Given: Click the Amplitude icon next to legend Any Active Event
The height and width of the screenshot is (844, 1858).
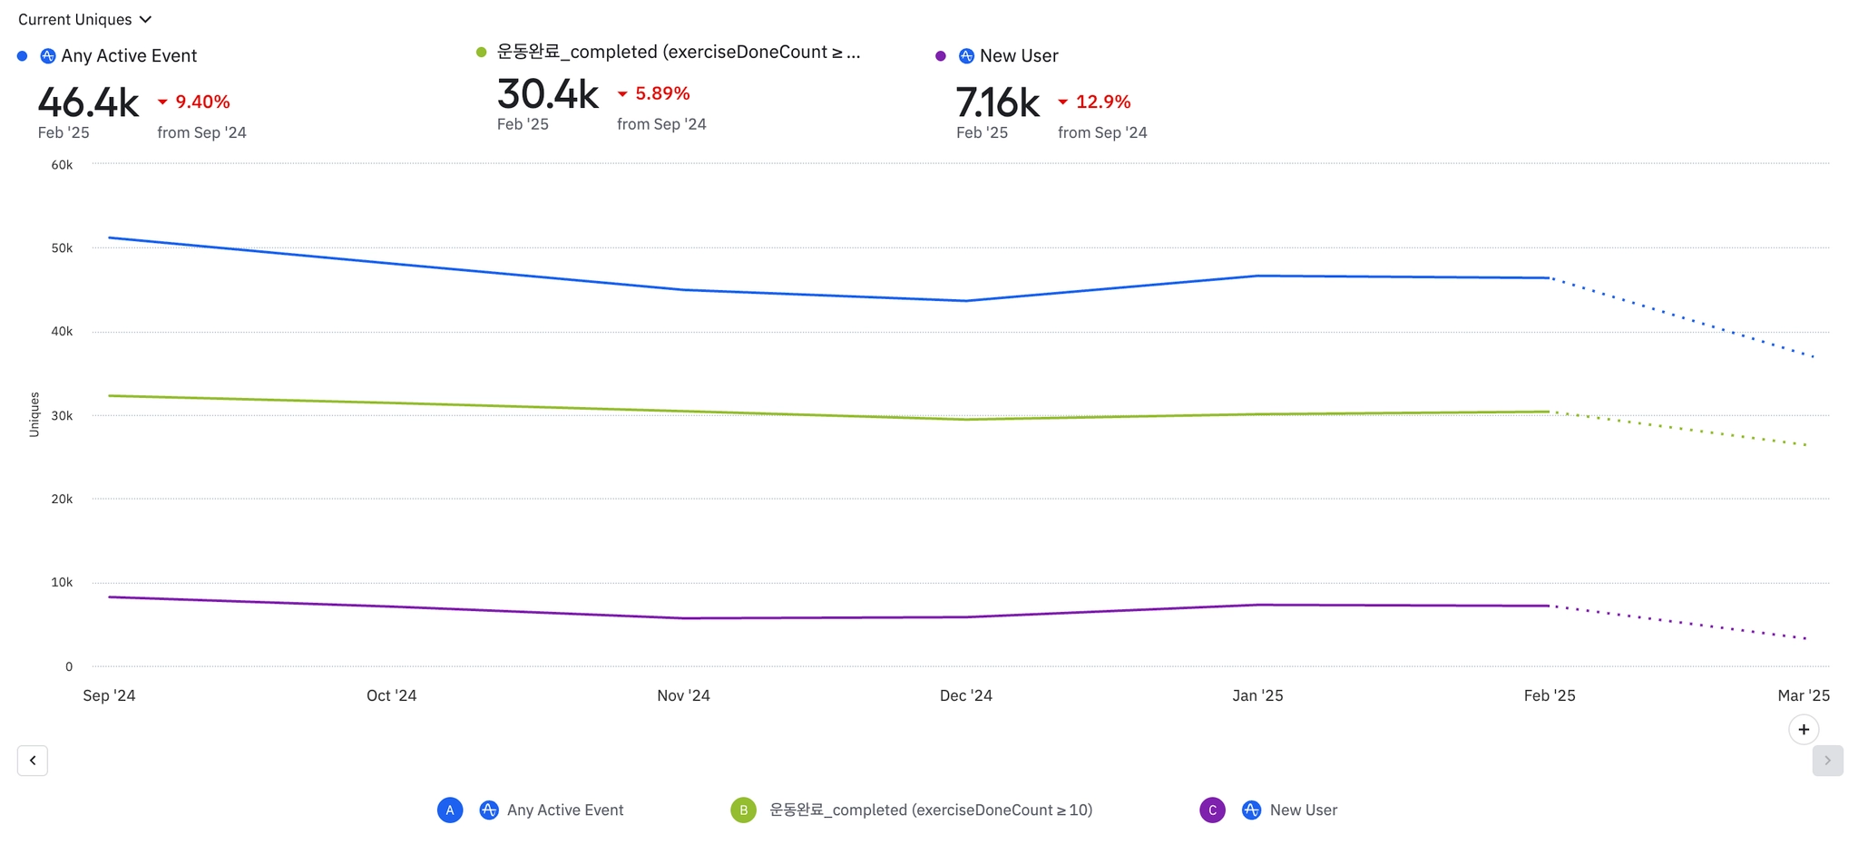Looking at the screenshot, I should tap(489, 810).
